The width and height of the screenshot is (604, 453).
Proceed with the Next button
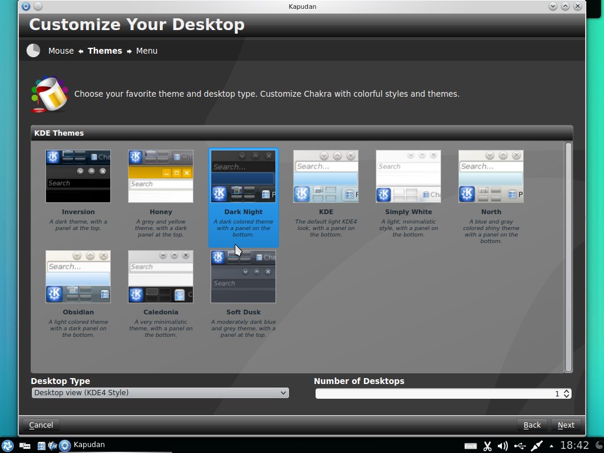point(566,425)
